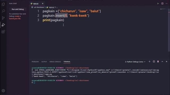Click the Run and Debug button
Image resolution: width=170 pixels, height=95 pixels.
(x=18, y=9)
